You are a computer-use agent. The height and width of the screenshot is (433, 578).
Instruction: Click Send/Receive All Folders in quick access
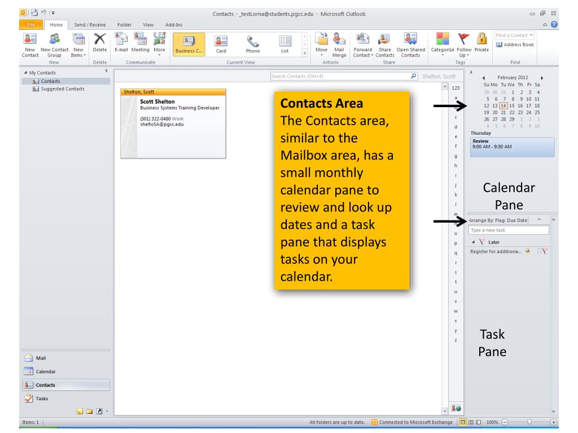click(34, 13)
